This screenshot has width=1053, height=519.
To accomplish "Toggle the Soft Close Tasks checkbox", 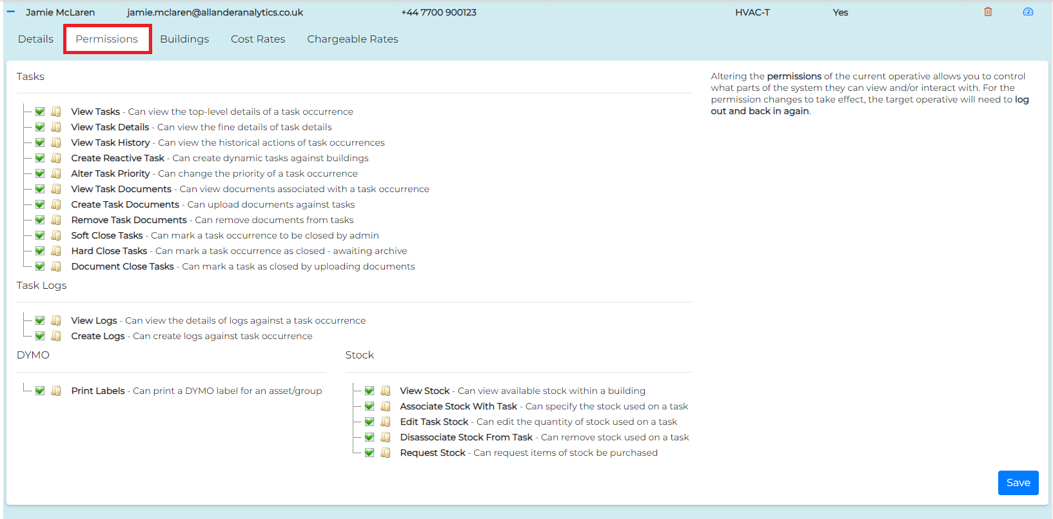I will click(x=40, y=235).
